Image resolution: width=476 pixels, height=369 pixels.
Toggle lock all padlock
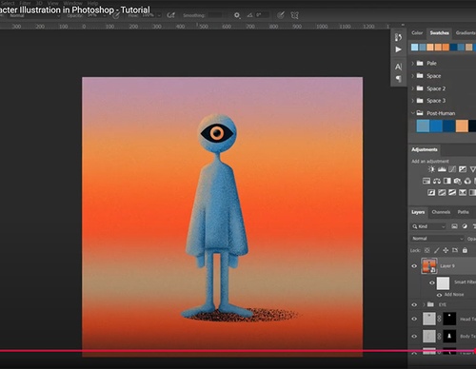pos(465,250)
